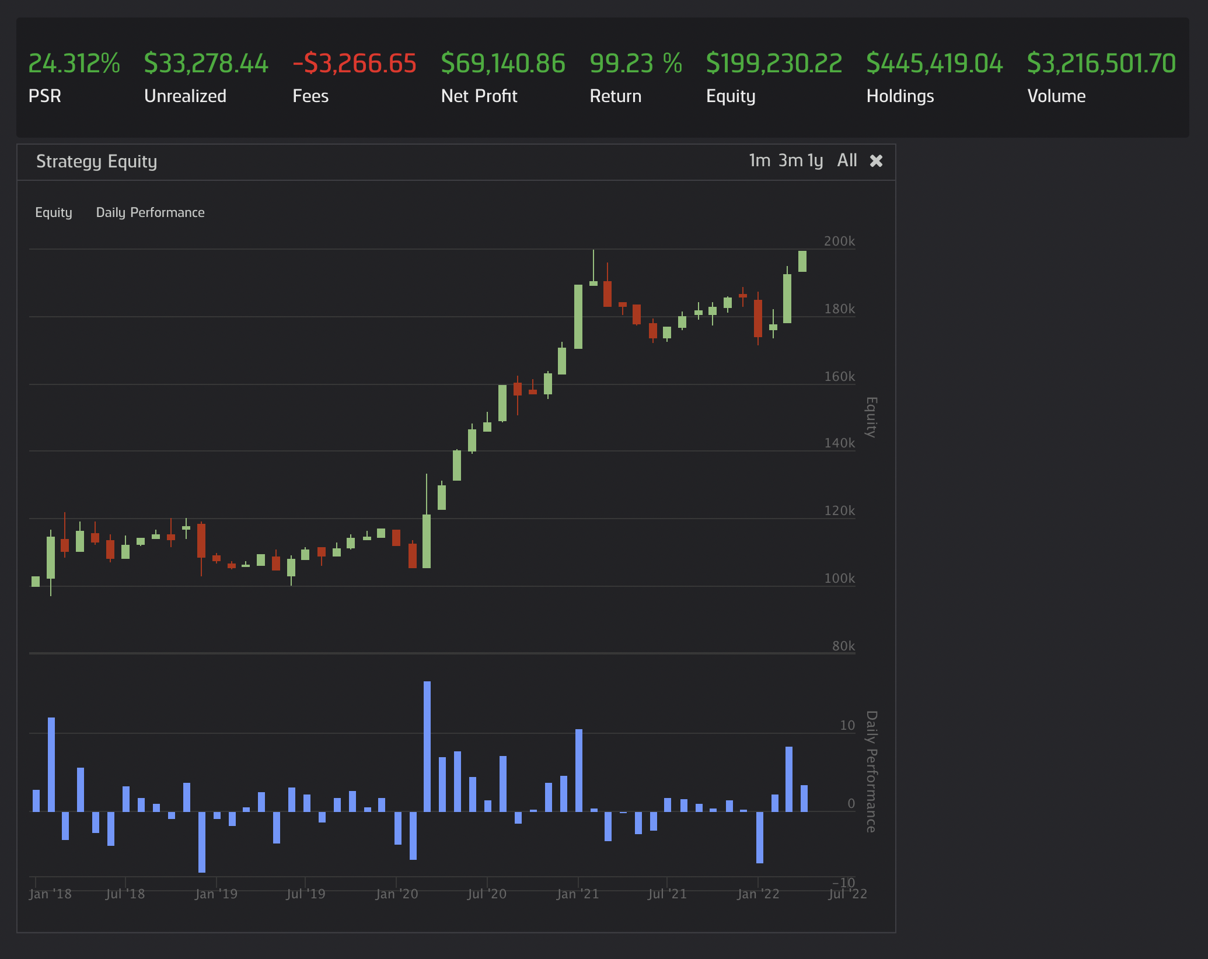Image resolution: width=1208 pixels, height=959 pixels.
Task: Switch chart range to 1y
Action: click(x=815, y=160)
